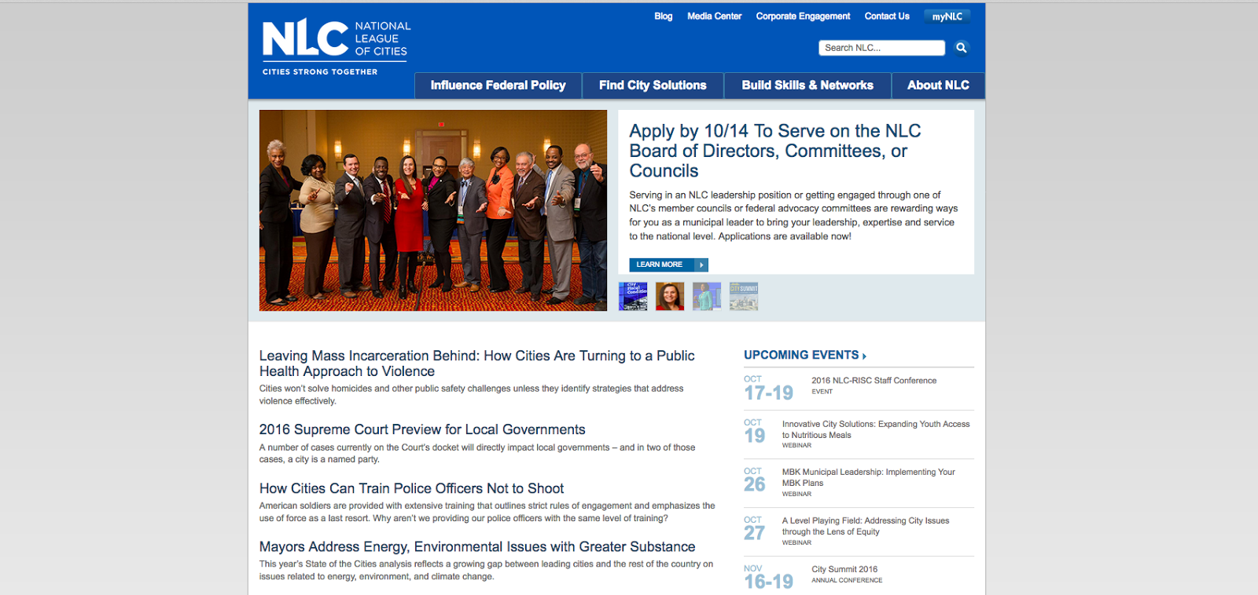Open MBK Municipal Leadership webinar event
Screen dimensions: 1258x595
pos(868,477)
